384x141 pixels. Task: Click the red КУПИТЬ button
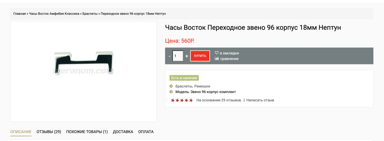[x=200, y=56]
